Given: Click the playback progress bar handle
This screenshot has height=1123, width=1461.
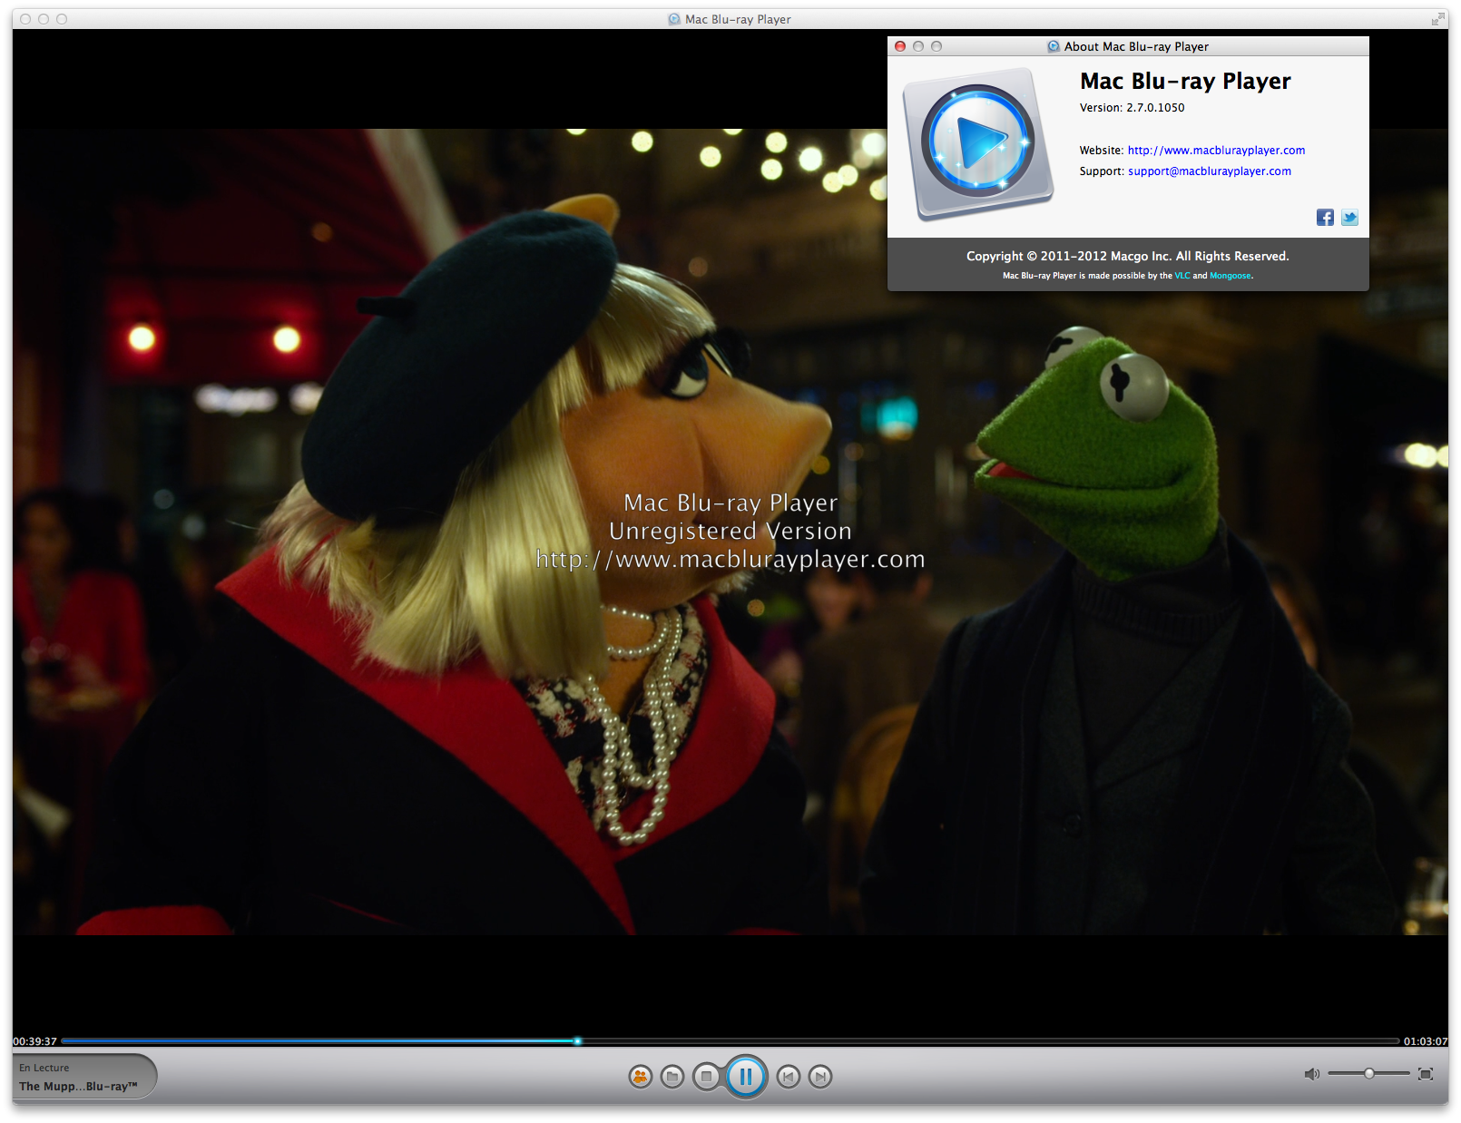Looking at the screenshot, I should coord(577,1041).
